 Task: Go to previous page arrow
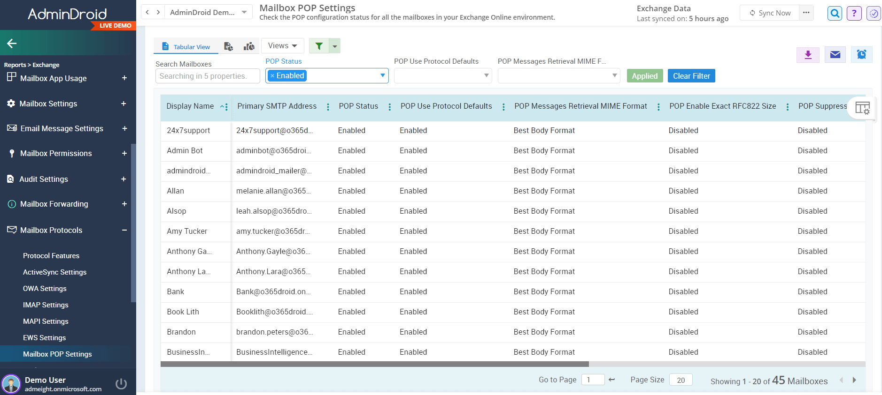point(841,380)
